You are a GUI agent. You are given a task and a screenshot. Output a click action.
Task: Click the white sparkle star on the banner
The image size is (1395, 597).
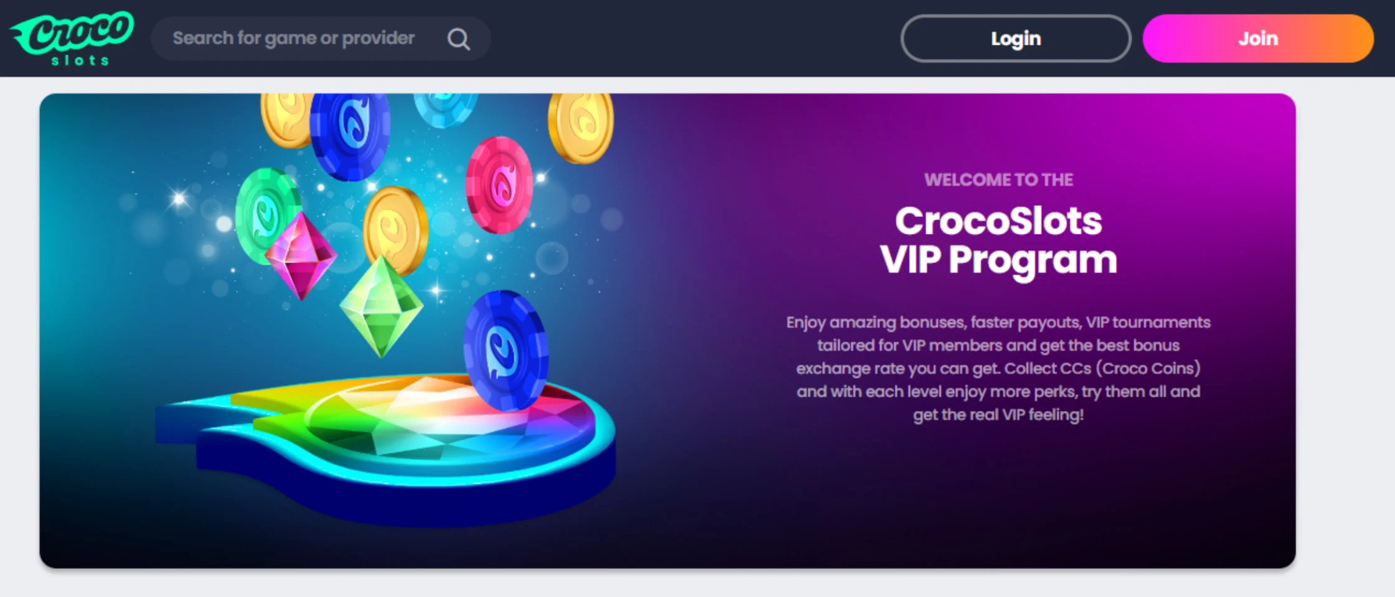(179, 198)
